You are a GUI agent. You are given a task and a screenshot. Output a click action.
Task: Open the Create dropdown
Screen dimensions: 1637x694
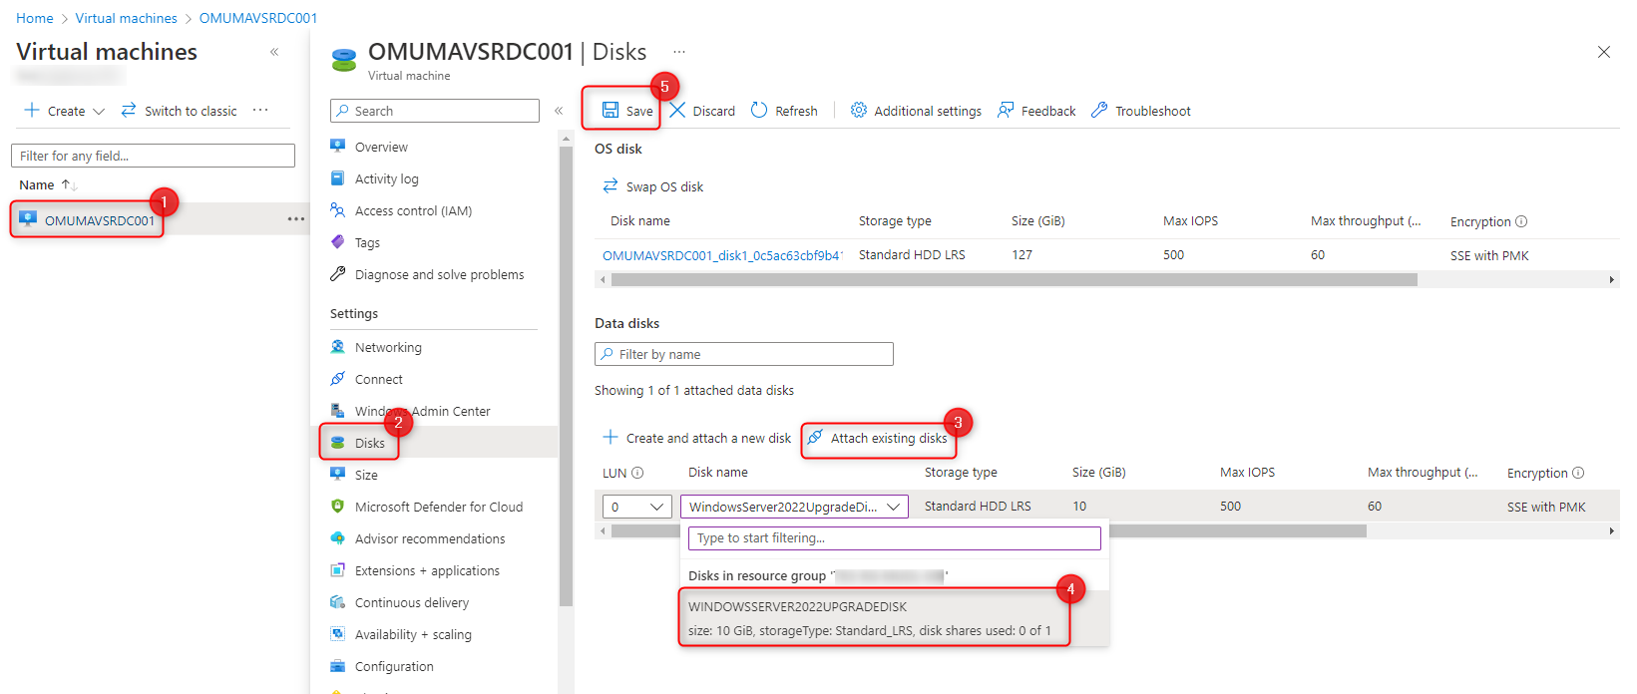point(65,111)
